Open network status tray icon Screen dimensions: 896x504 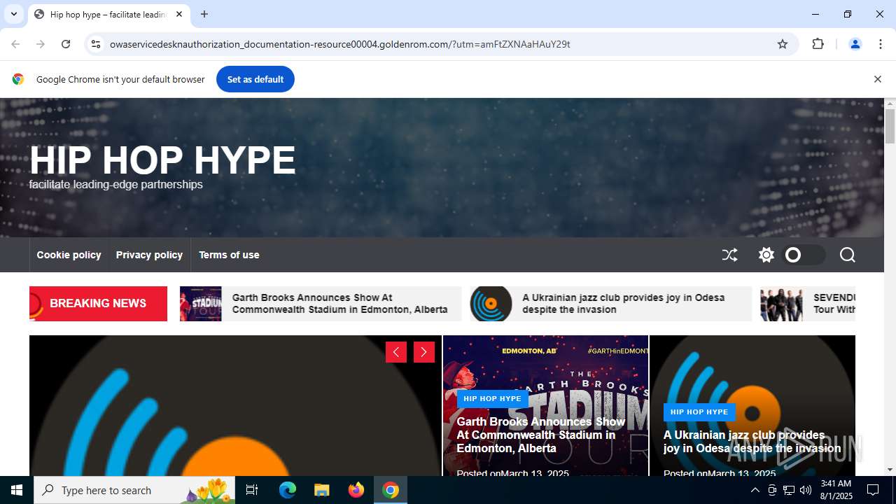[x=789, y=490]
